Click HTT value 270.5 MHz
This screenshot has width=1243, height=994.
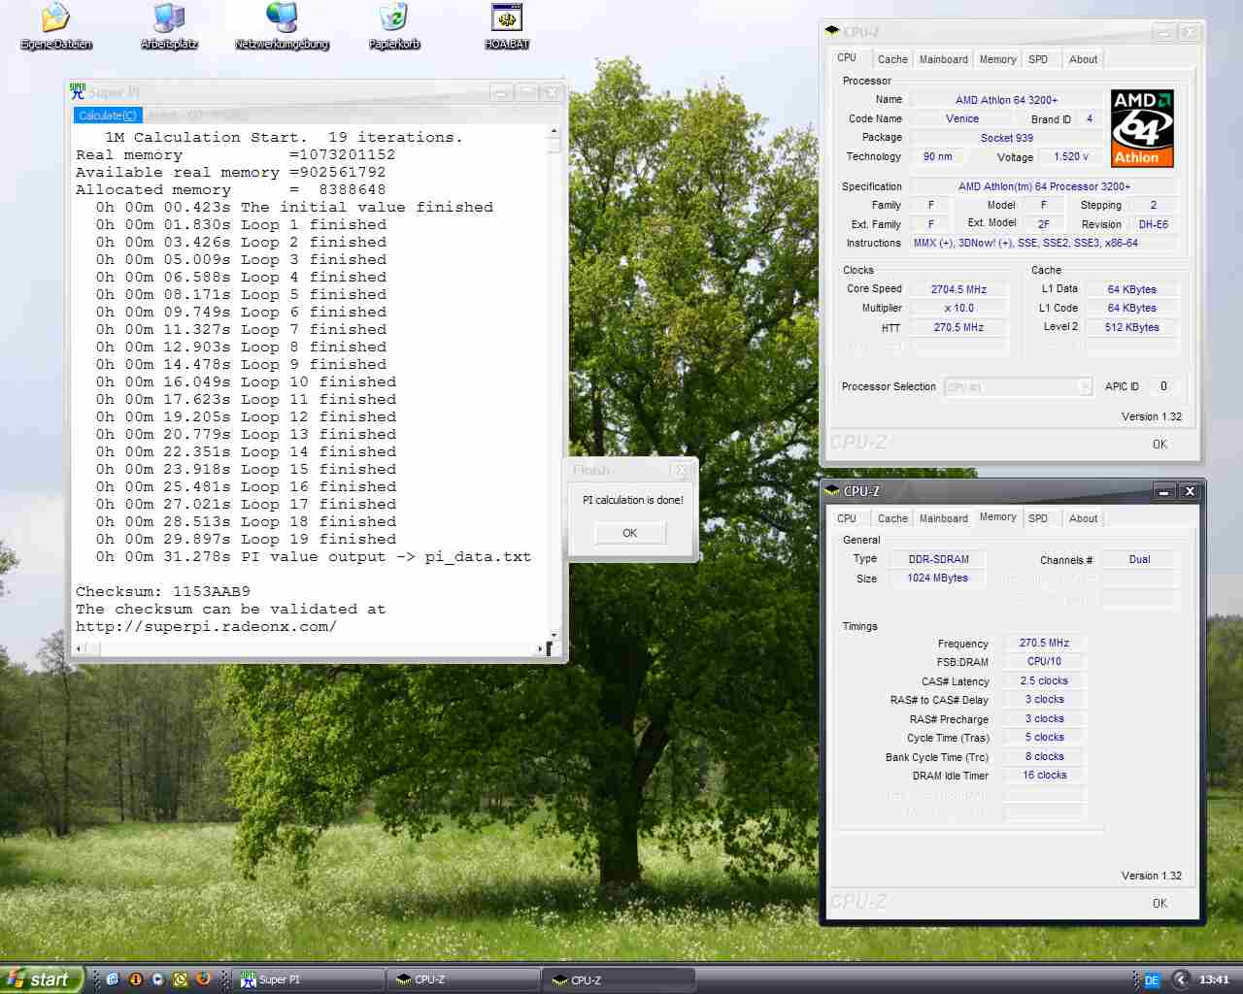tap(958, 328)
